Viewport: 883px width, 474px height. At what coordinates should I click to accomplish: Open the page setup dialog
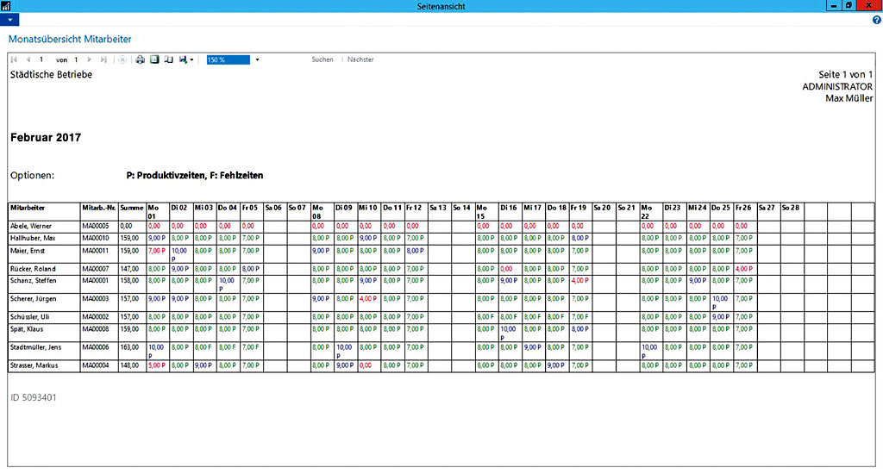point(168,60)
